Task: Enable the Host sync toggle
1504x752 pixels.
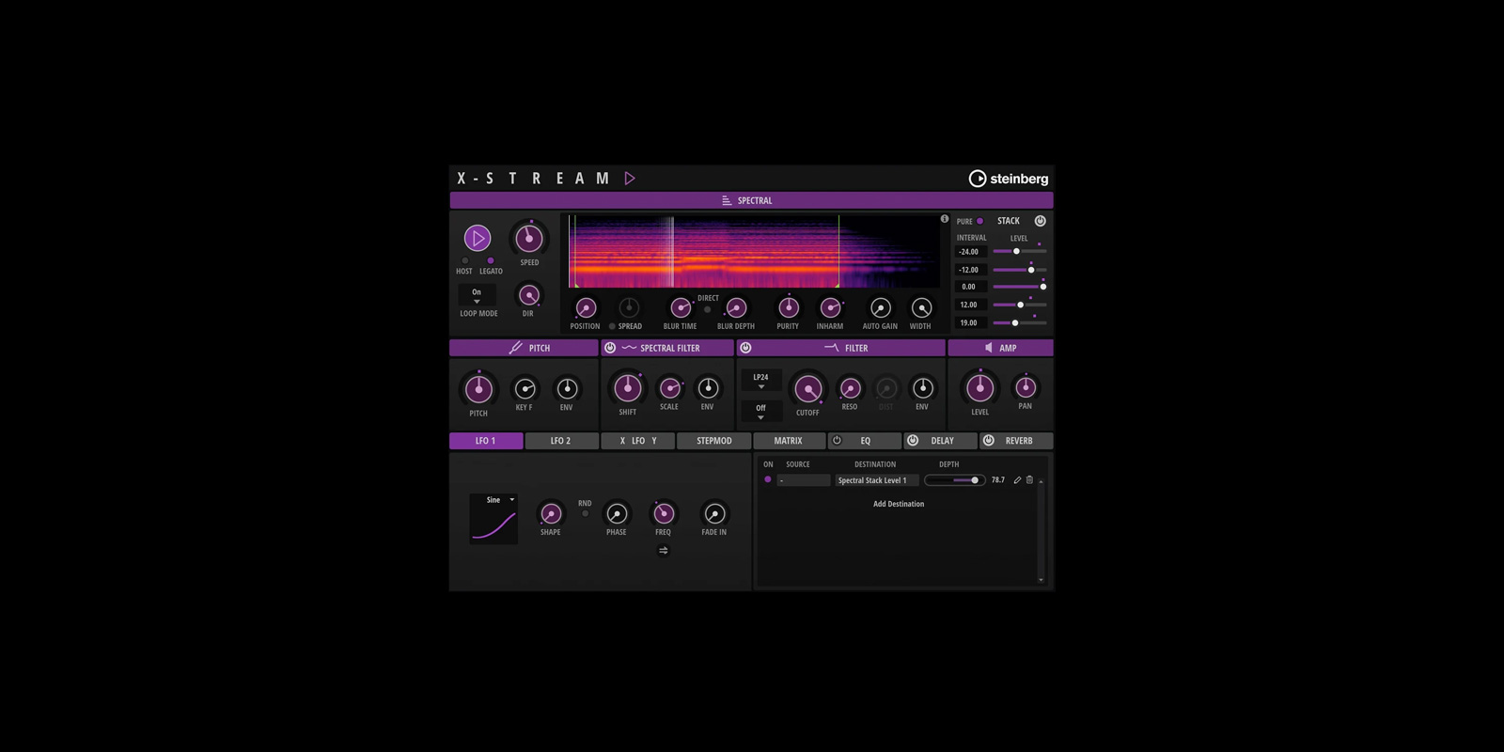Action: 464,261
